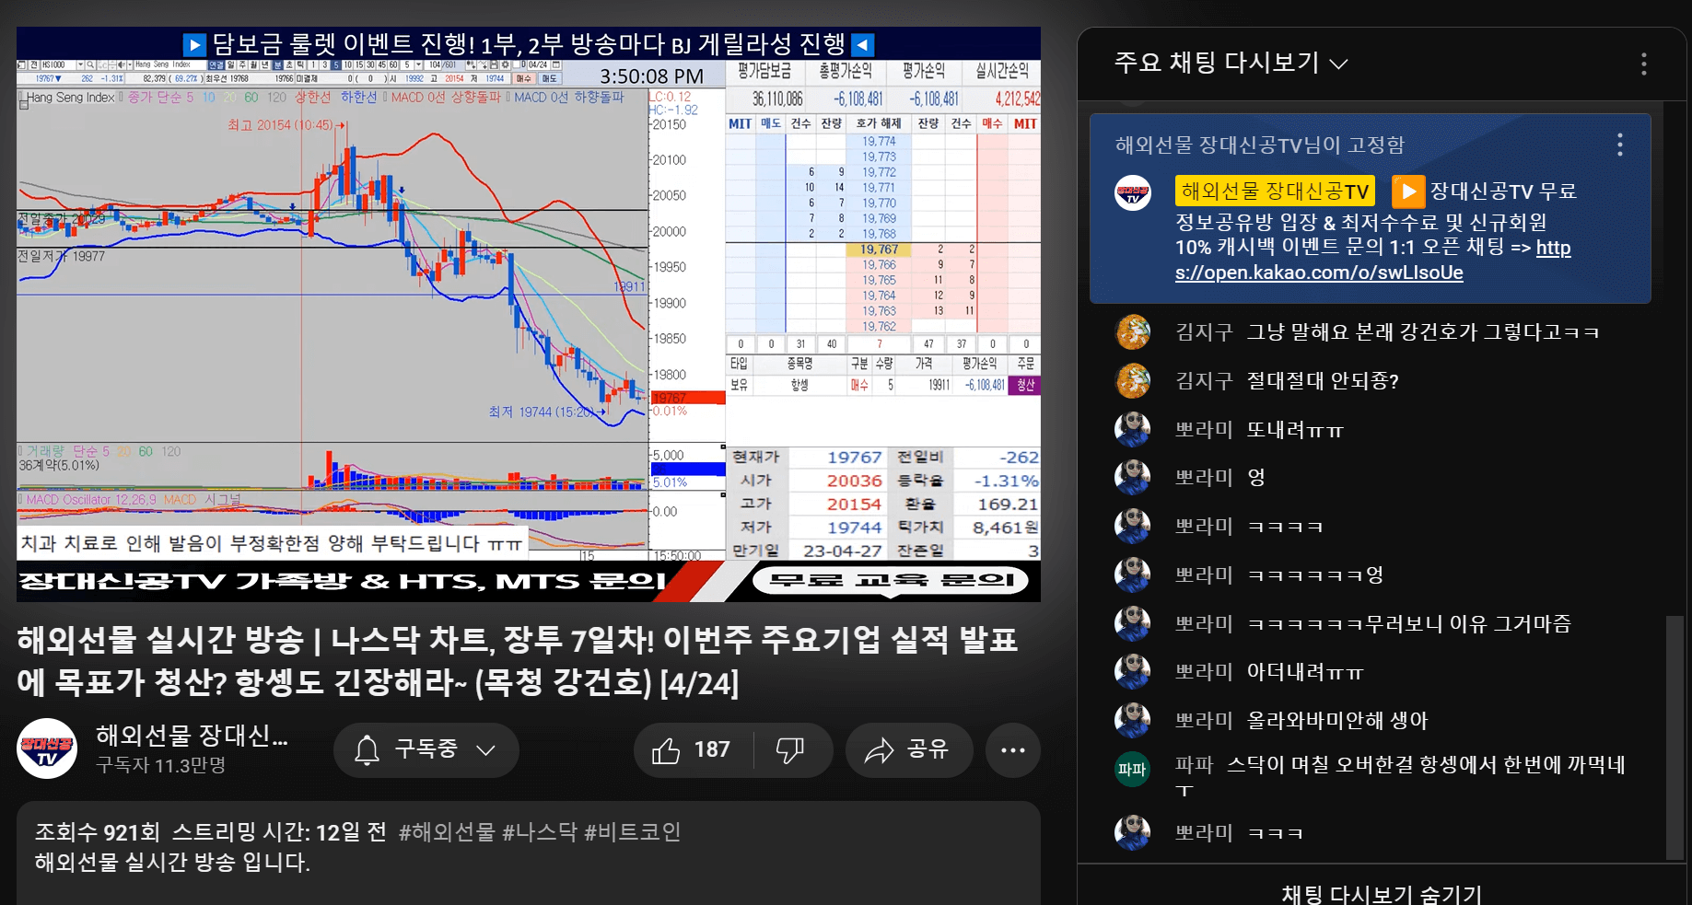Click pinned message channel avatar
The width and height of the screenshot is (1692, 905).
1133,193
